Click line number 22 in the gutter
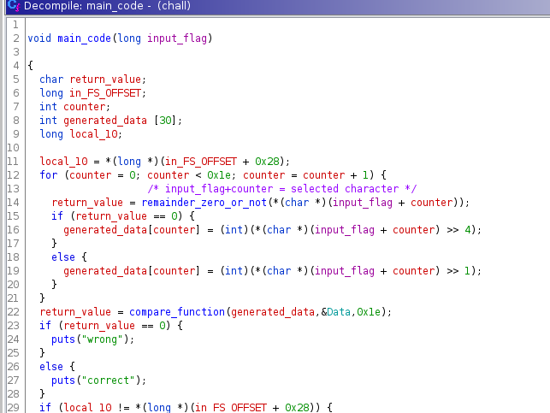550x413 pixels. click(13, 312)
